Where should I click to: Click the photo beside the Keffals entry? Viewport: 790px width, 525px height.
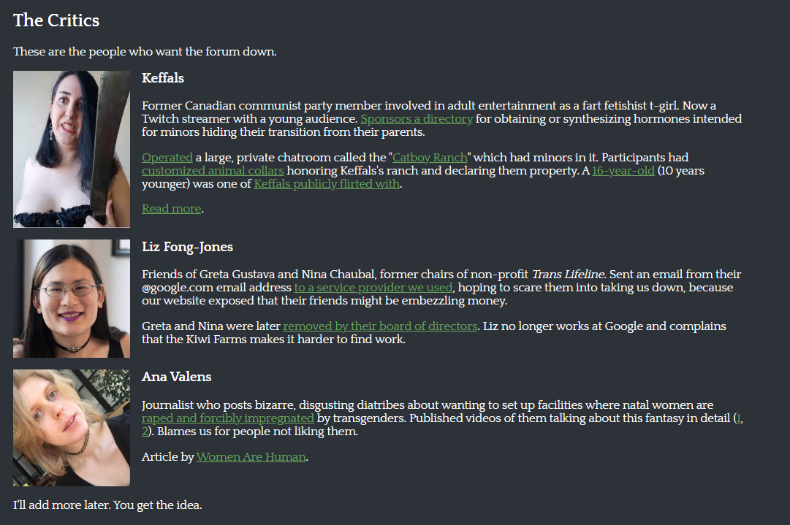pos(72,149)
